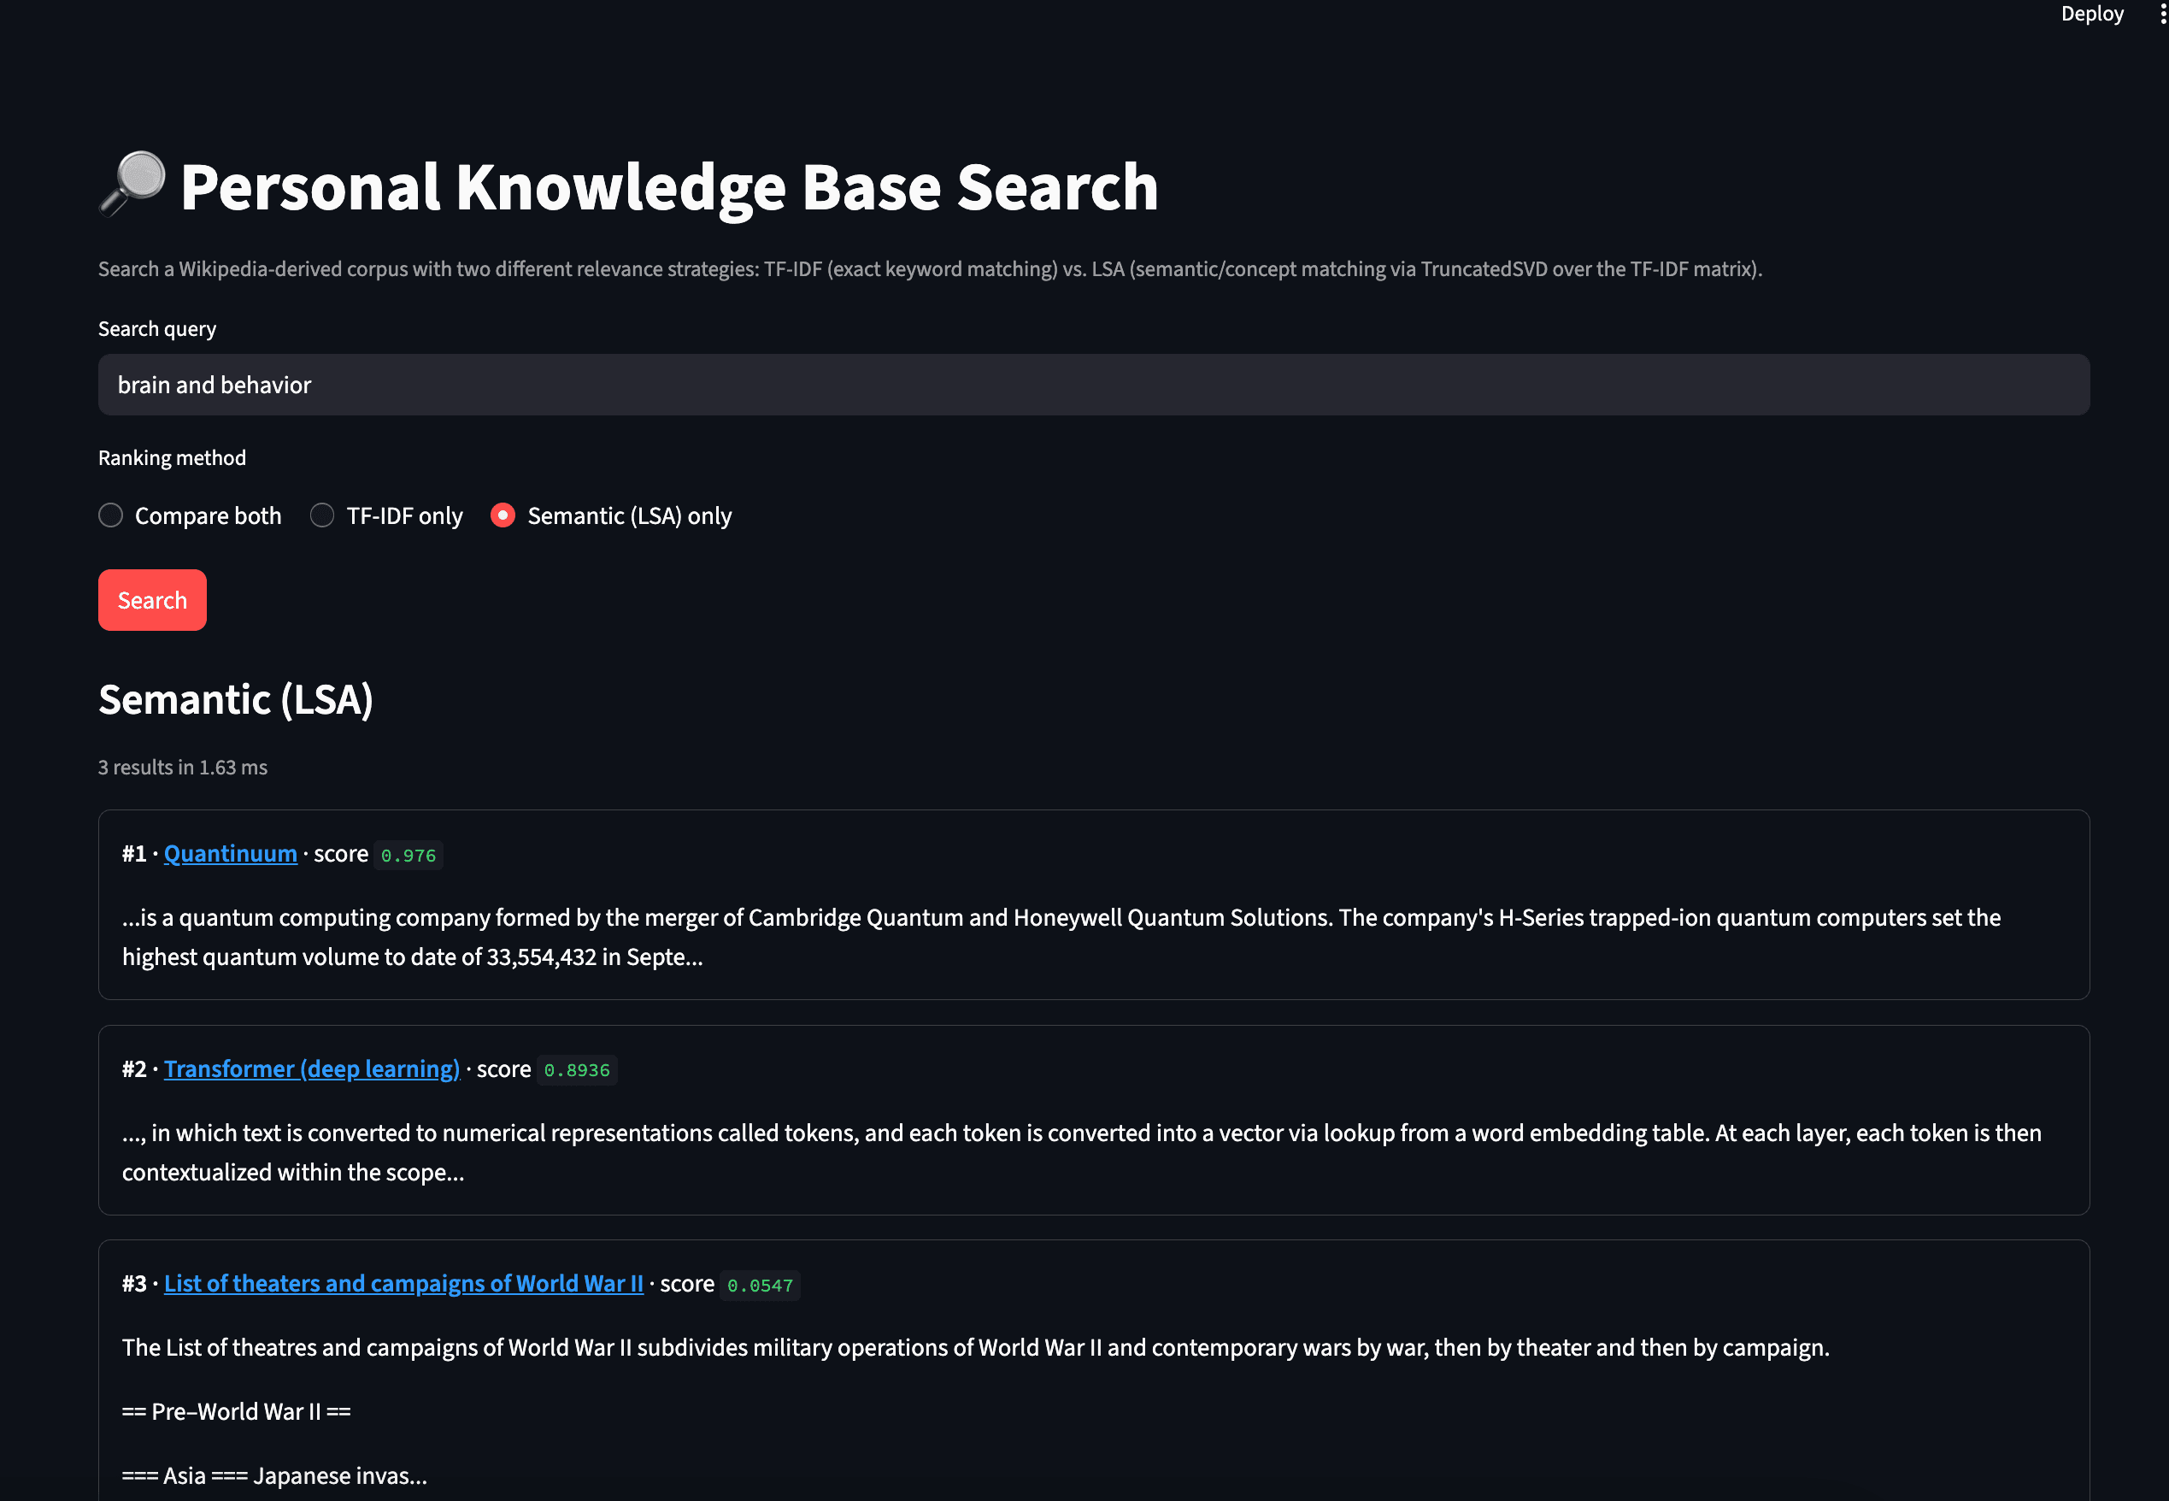Viewport: 2169px width, 1501px height.
Task: Click the Personal Knowledge Base Search title
Action: pos(669,186)
